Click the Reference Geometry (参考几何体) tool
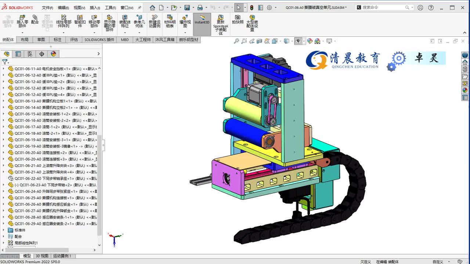This screenshot has height=264, width=470. [139, 21]
